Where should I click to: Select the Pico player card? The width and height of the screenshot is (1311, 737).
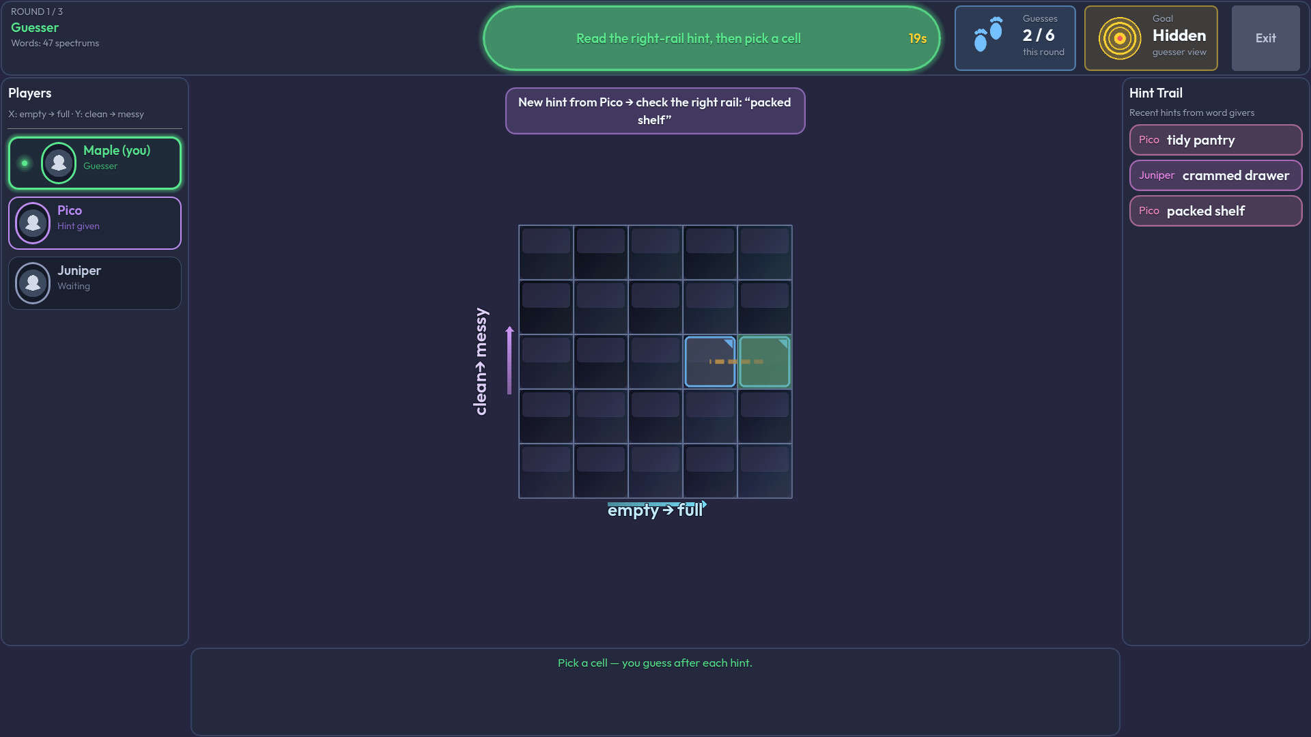pyautogui.click(x=95, y=223)
